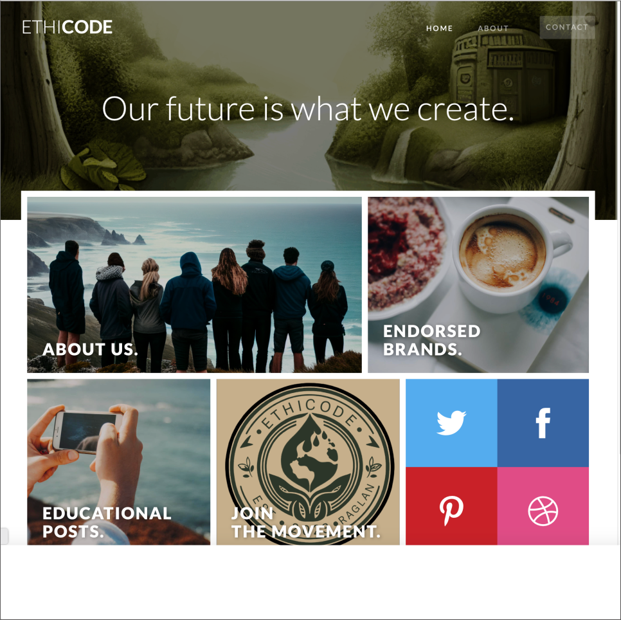The height and width of the screenshot is (620, 621).
Task: Open the Twitter bird icon tile
Action: pyautogui.click(x=451, y=423)
